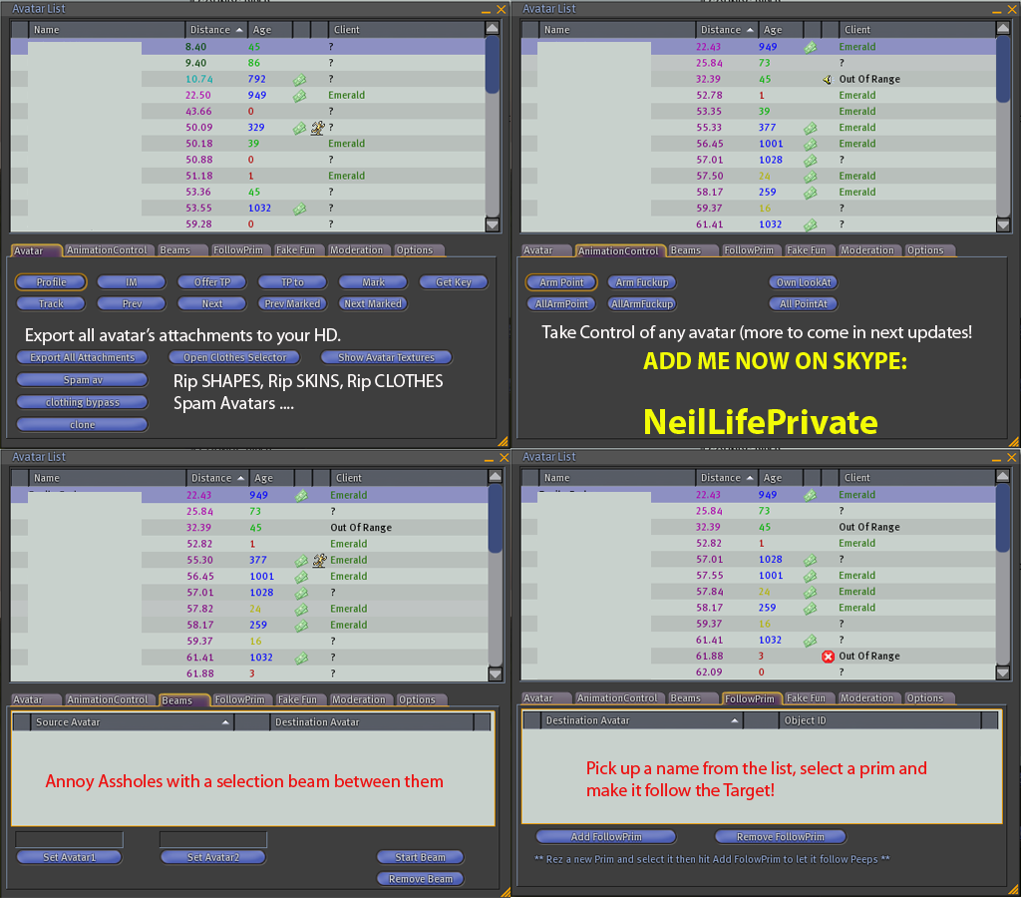Click money icon beside age 24 in AnimationControl window
Screen dimensions: 1021x898
[810, 177]
